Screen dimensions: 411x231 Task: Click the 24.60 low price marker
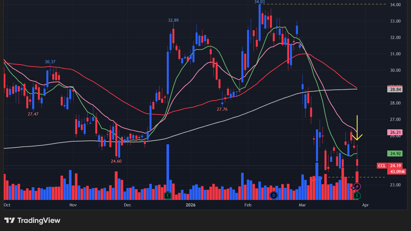coord(116,161)
